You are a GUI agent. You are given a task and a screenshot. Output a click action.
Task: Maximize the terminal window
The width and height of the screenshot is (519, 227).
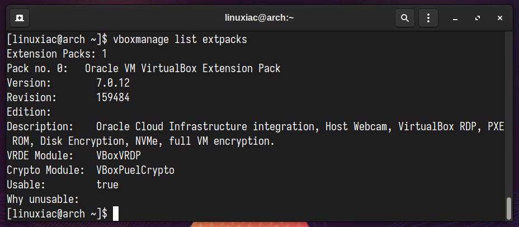[x=478, y=18]
